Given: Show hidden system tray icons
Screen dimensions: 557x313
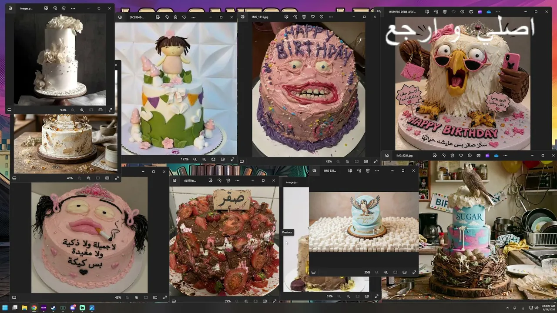Looking at the screenshot, I should pyautogui.click(x=507, y=308).
